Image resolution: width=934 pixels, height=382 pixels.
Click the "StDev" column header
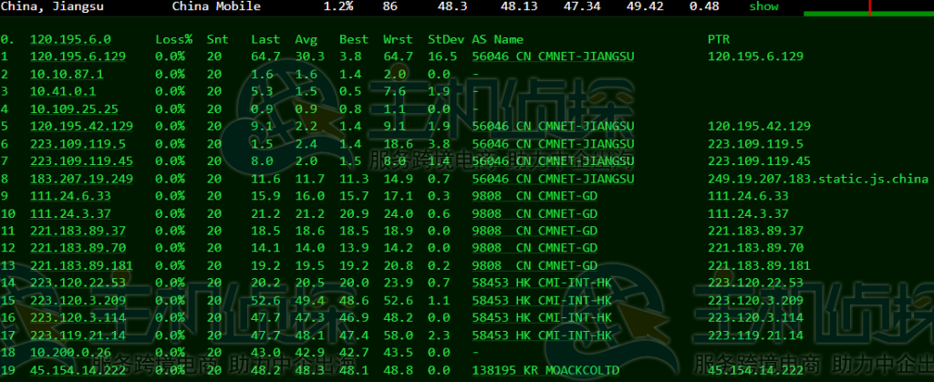(x=446, y=39)
